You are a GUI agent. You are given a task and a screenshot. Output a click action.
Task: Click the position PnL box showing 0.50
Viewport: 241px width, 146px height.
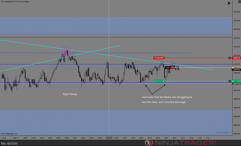tap(167, 67)
